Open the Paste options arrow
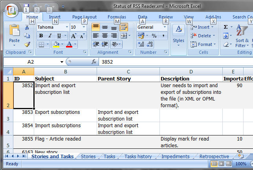Screen dimensions: 253x170 14,46
